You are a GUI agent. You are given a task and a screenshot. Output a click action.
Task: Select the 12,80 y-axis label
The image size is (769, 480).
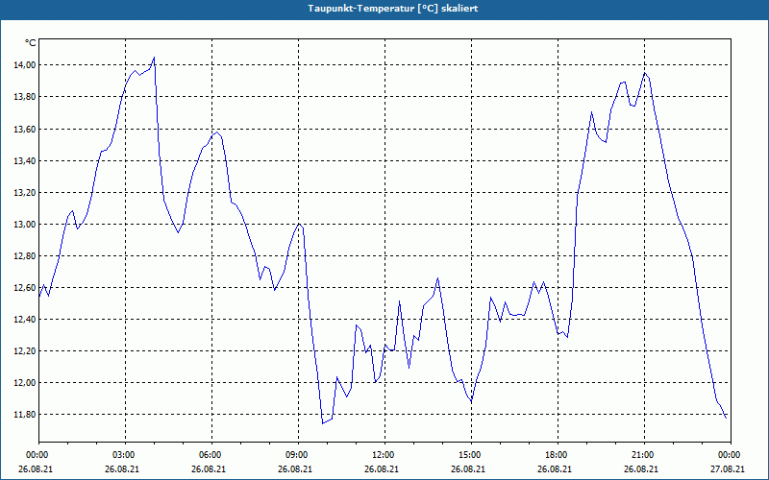pos(24,256)
